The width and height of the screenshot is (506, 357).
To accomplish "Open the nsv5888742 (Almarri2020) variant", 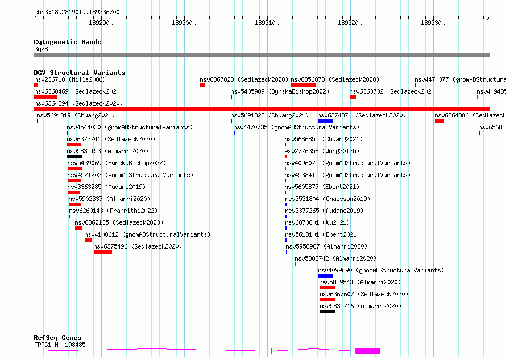I will (x=335, y=258).
